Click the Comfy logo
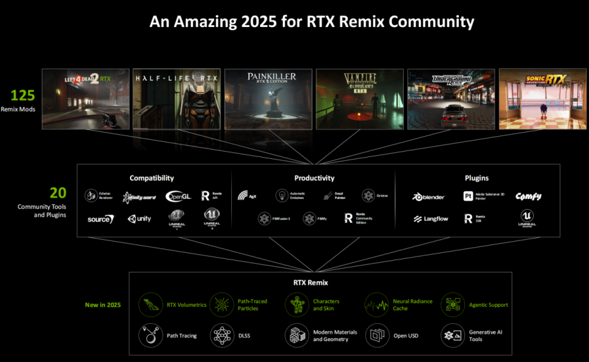 point(528,196)
